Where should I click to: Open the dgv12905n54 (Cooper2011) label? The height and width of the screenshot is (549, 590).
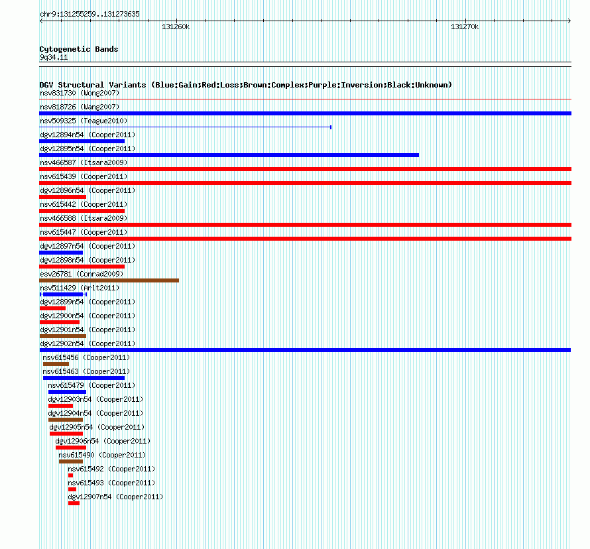point(97,427)
